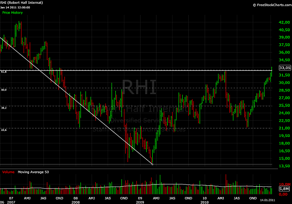The width and height of the screenshot is (292, 204).
Task: Click the 27,00 price axis label
Action: pyautogui.click(x=284, y=98)
